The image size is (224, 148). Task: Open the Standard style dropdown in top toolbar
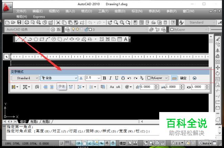pyautogui.click(x=214, y=22)
